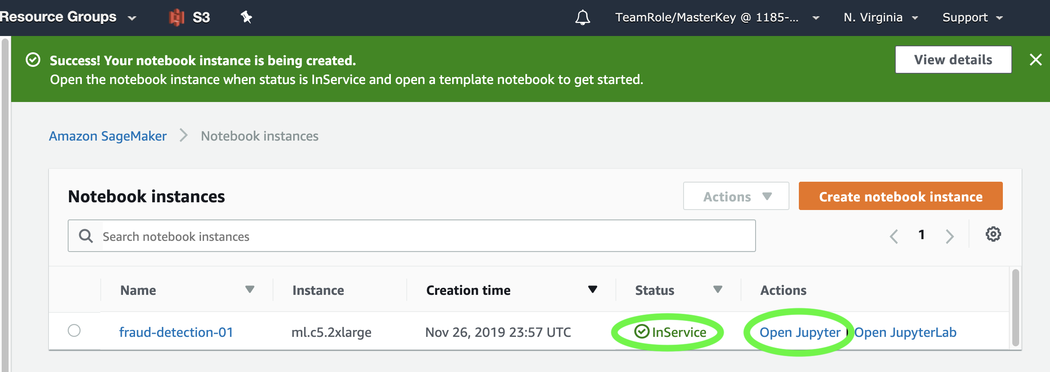The width and height of the screenshot is (1050, 372).
Task: Sort by the Name column arrow
Action: (x=249, y=289)
